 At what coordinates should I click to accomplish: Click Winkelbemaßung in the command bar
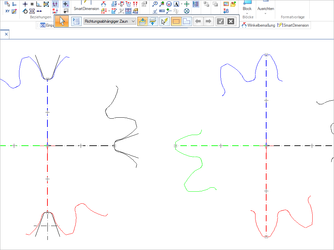259,25
